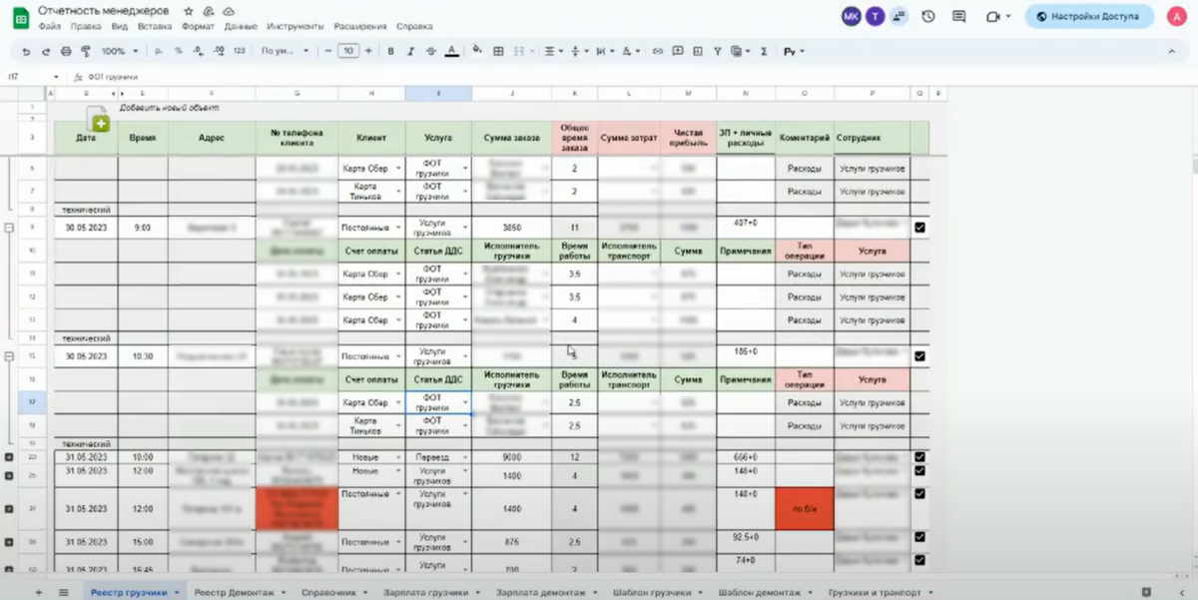Toggle the checkbox in the 10:30 row
Viewport: 1198px width, 600px height.
coord(919,355)
